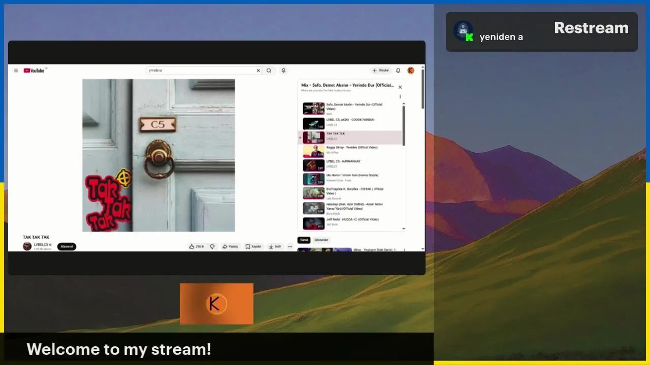The image size is (650, 365).
Task: Select the current TAK TAK TAK playlist row
Action: pos(349,137)
